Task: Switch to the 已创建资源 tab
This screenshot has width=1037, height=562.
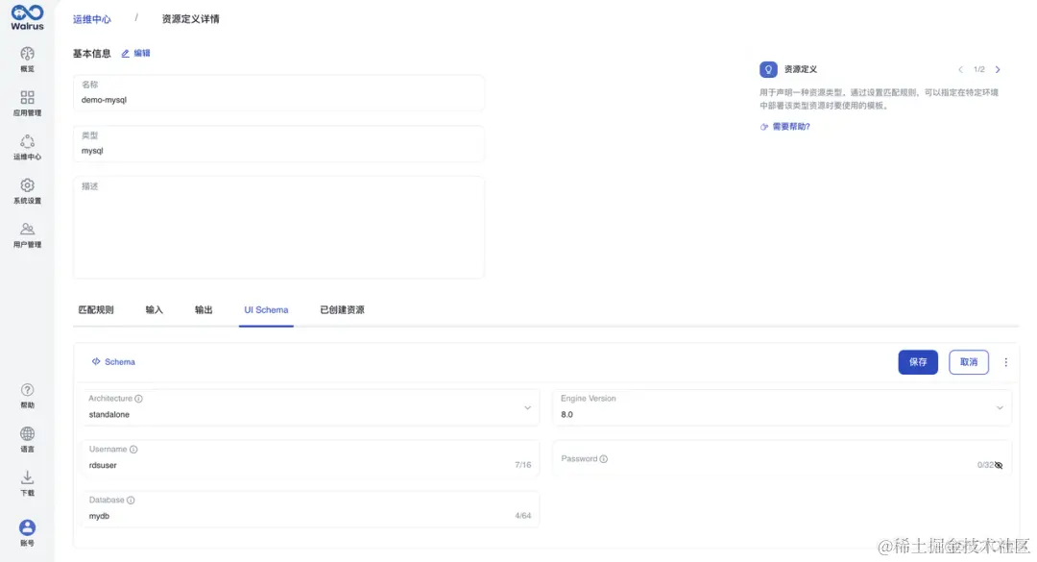Action: (x=342, y=309)
